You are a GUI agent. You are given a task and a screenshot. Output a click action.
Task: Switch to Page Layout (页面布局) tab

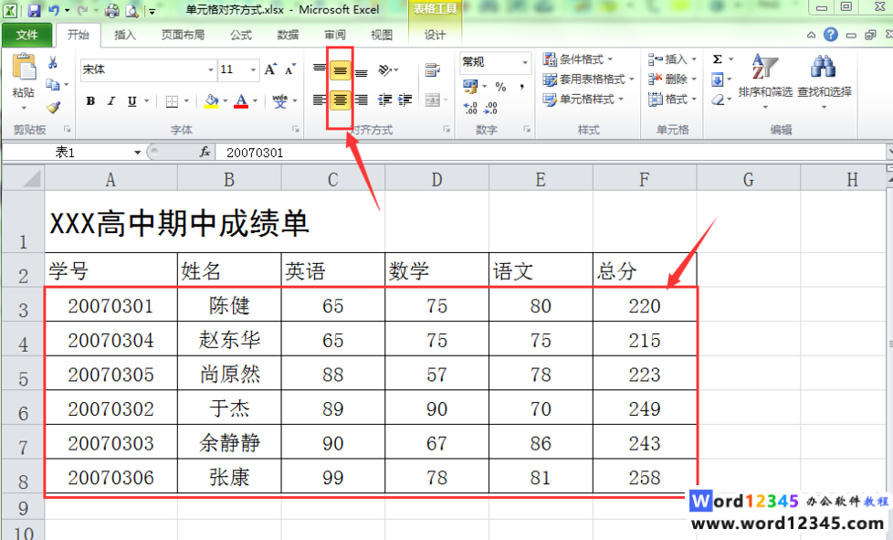[x=183, y=36]
